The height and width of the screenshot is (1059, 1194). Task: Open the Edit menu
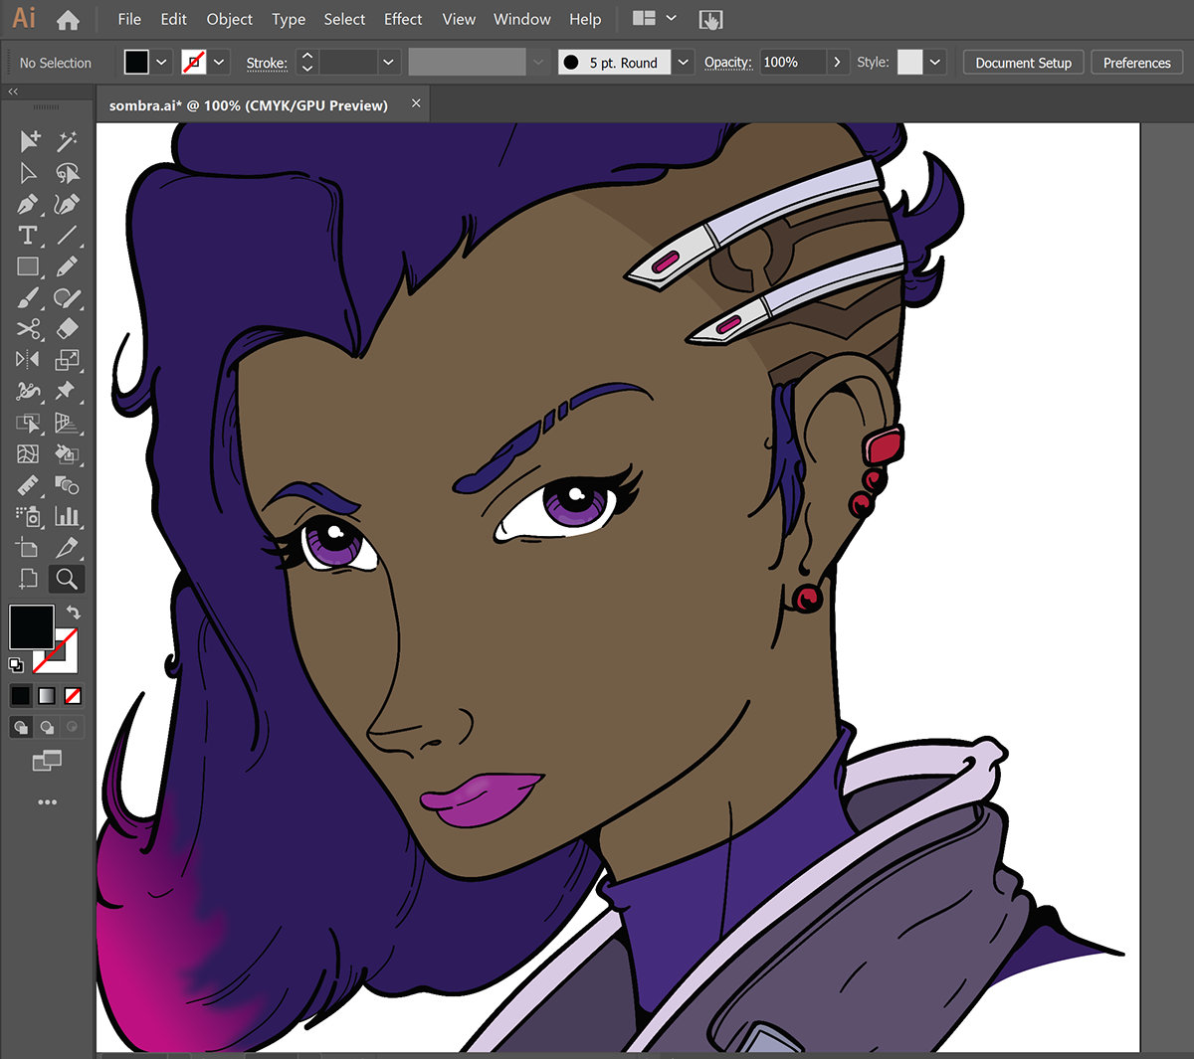[173, 19]
